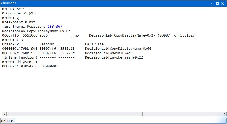
Task: Click the return address 00007ff6`f5551d13
Action: (x=57, y=49)
